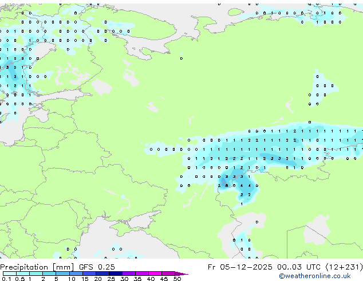Select the 1–2 mm legend swatch

(x=36, y=274)
